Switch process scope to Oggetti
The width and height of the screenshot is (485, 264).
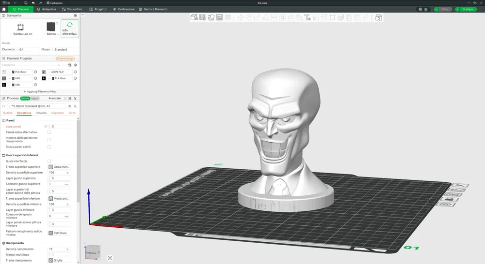(x=34, y=98)
